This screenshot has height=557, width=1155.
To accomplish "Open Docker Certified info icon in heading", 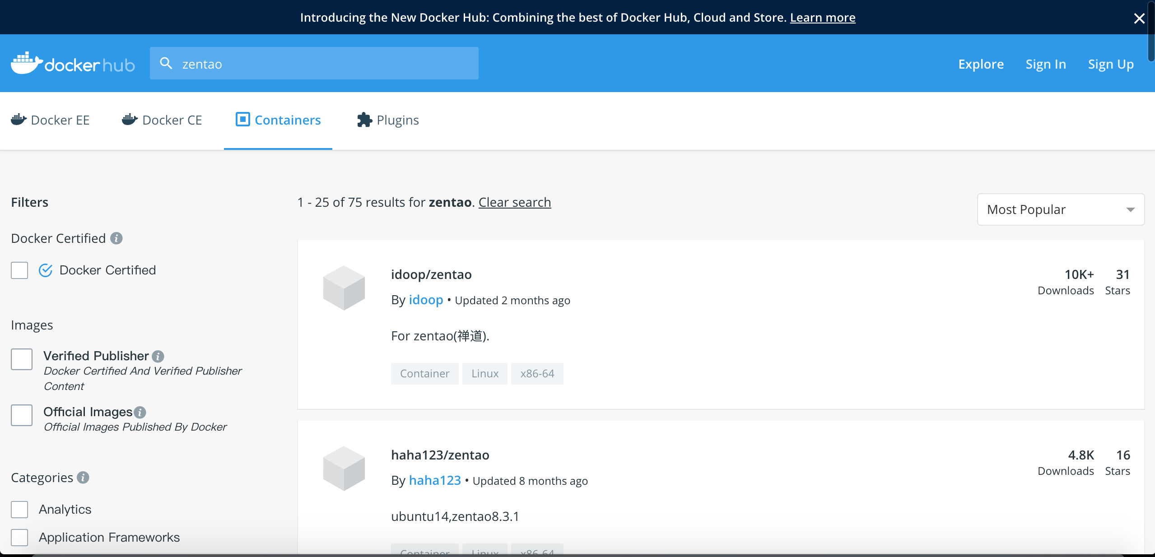I will pos(116,238).
